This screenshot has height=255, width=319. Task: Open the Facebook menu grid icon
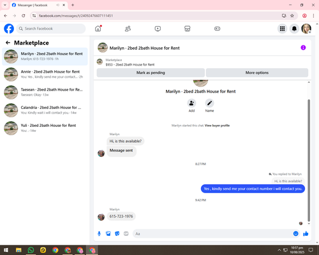(x=282, y=29)
